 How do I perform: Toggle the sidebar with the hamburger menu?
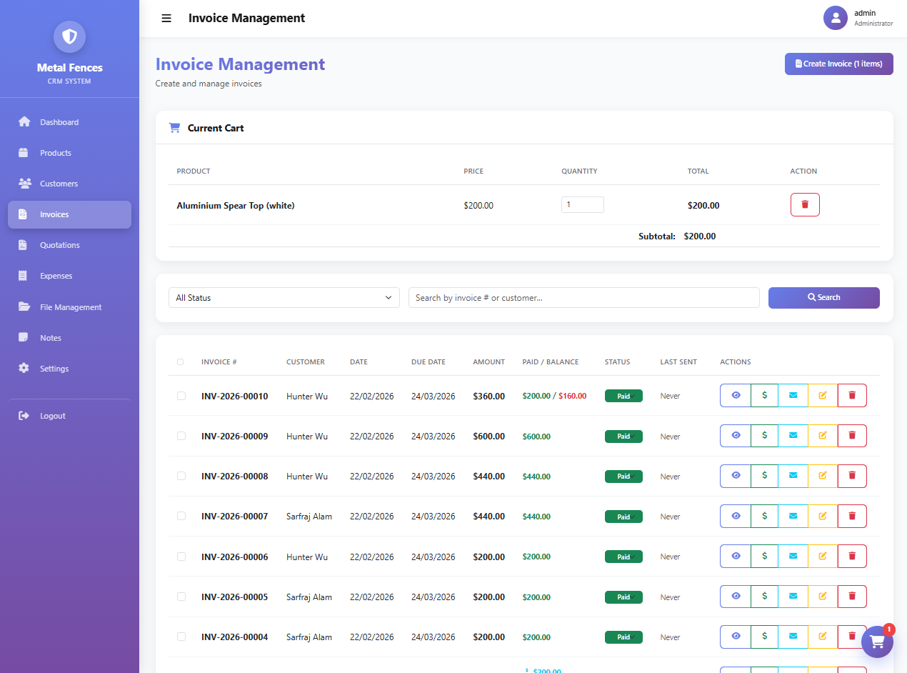point(166,18)
